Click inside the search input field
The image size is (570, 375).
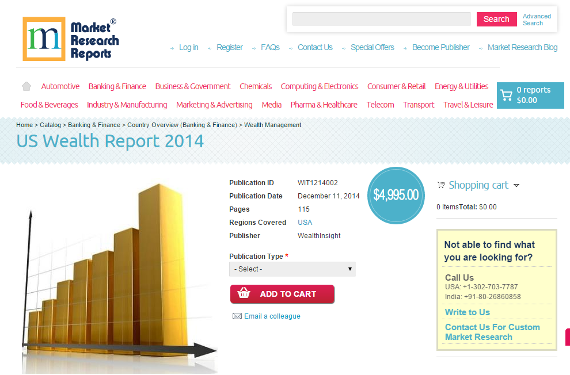pyautogui.click(x=381, y=19)
